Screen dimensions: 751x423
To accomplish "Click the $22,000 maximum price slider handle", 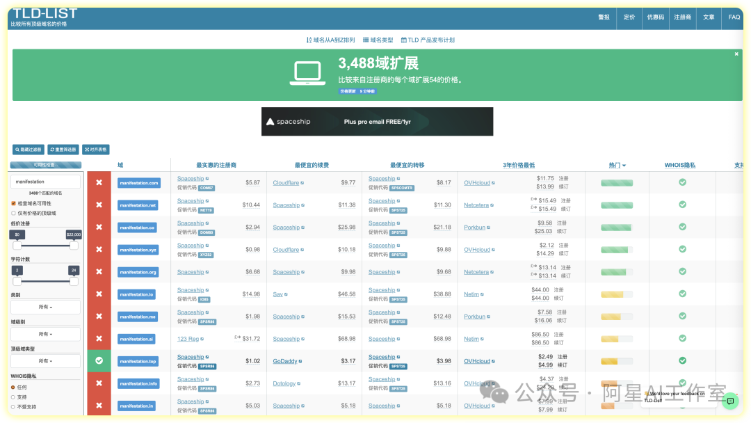I will (x=74, y=246).
